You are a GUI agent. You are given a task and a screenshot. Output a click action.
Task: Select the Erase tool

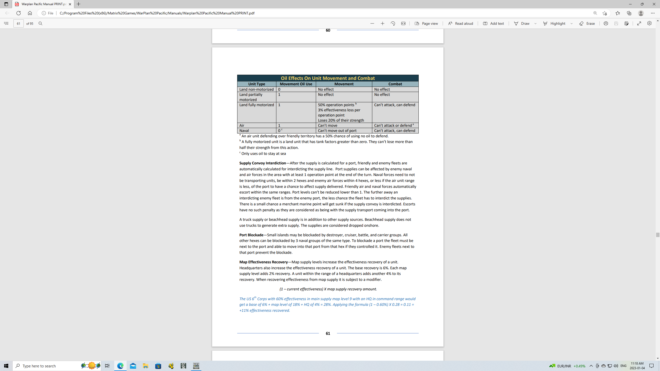click(x=587, y=23)
